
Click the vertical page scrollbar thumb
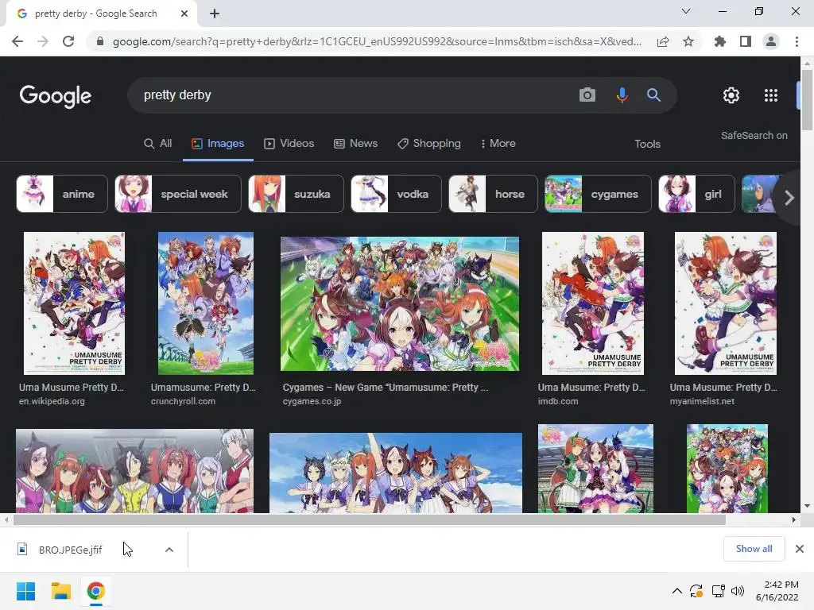807,99
